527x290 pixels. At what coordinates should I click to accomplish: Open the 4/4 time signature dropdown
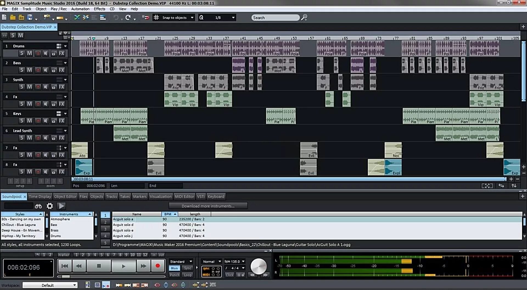point(235,268)
